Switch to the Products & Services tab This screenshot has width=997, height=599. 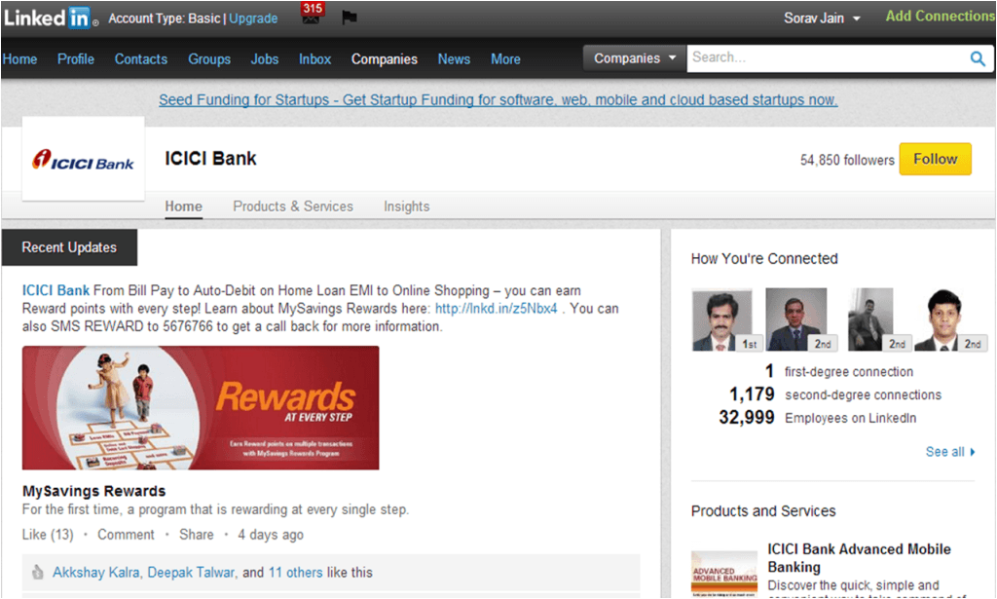click(x=292, y=206)
